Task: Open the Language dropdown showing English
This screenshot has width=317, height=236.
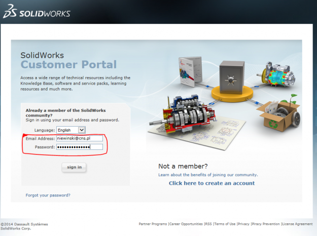Action: (x=71, y=130)
